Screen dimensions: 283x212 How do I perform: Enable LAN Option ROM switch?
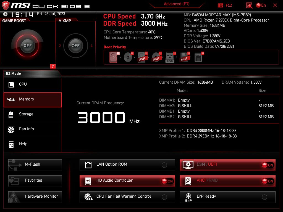pyautogui.click(x=164, y=165)
